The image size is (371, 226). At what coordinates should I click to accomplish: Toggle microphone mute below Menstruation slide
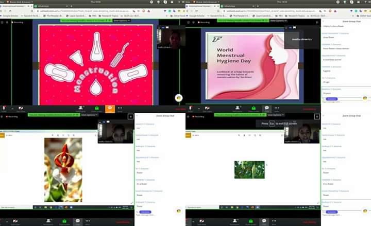click(x=4, y=109)
